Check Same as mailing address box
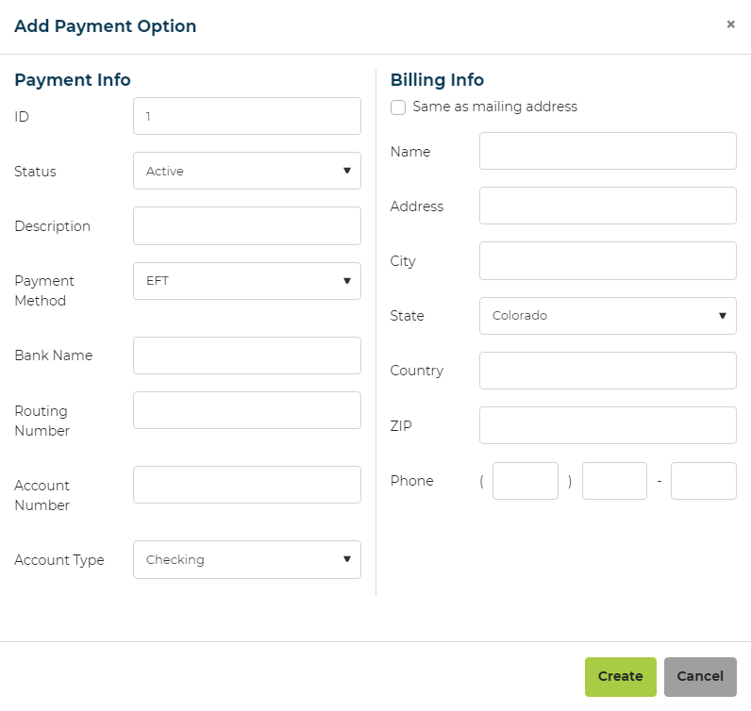The width and height of the screenshot is (751, 711). point(398,107)
